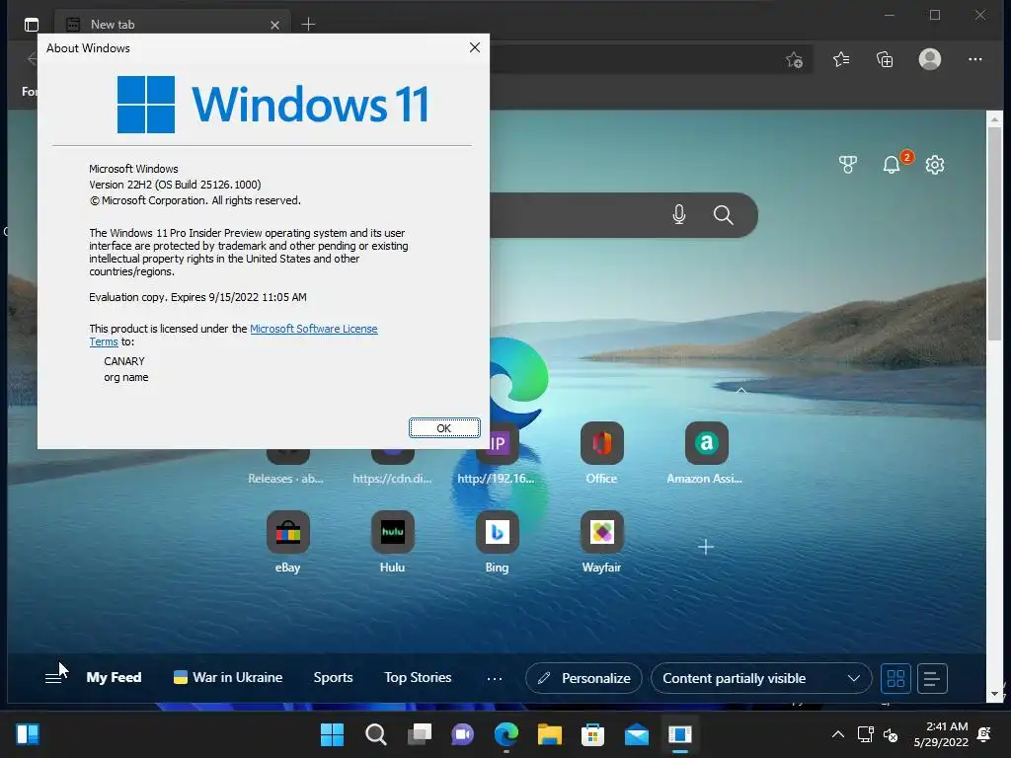Image resolution: width=1011 pixels, height=758 pixels.
Task: Click the page vertical scrollbar thumb
Action: click(x=994, y=234)
